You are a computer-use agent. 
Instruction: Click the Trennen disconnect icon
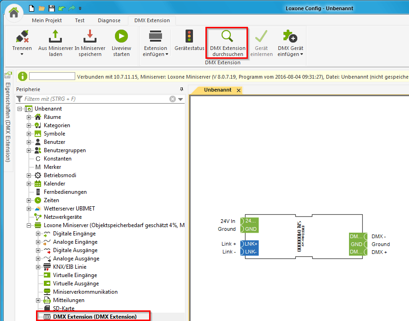[22, 37]
